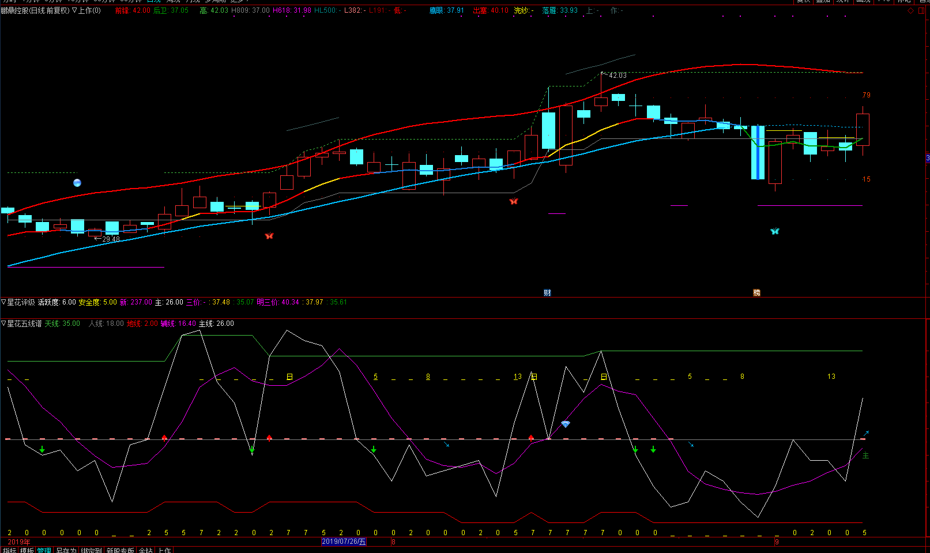The height and width of the screenshot is (553, 930).
Task: Click the highlighted date 2019/07/26/五 on time axis
Action: coord(344,541)
